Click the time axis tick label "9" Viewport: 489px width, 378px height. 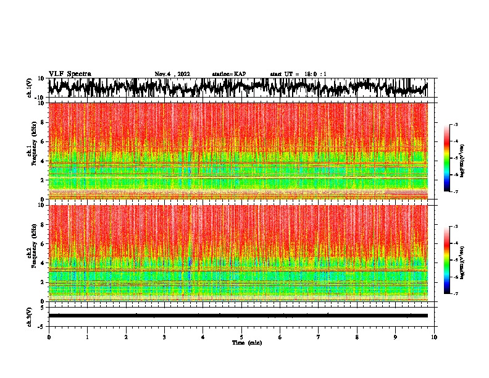click(395, 337)
